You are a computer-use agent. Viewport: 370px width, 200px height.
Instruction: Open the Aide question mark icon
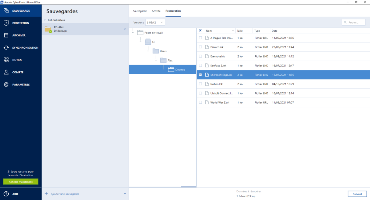click(x=6, y=194)
